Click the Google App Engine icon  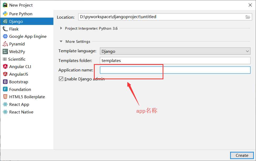5,36
